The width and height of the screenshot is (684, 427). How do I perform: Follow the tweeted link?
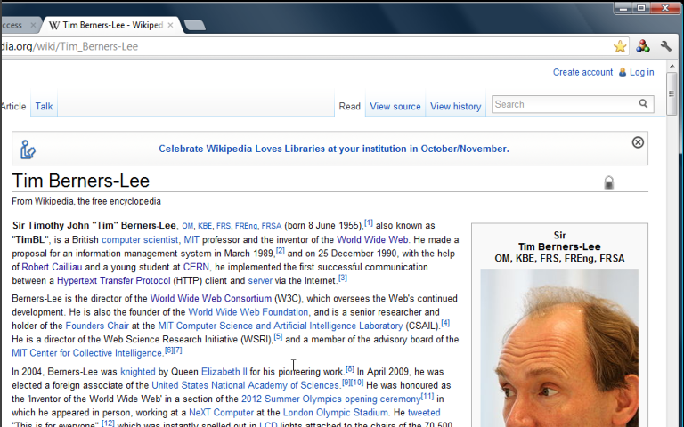pyautogui.click(x=424, y=413)
